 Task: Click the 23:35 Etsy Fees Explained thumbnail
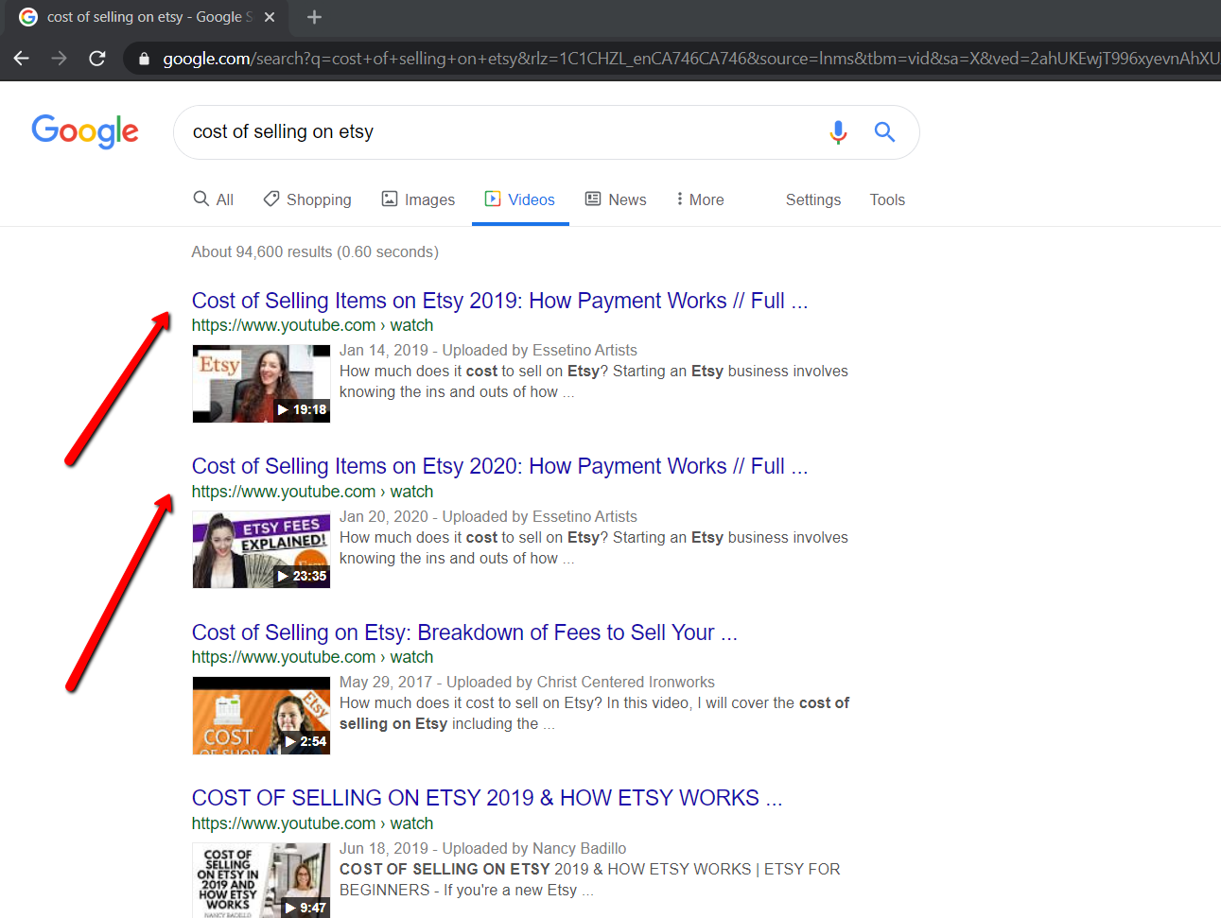(261, 549)
